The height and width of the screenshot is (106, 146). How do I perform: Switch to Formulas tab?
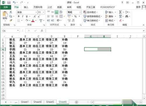[x=50, y=7]
